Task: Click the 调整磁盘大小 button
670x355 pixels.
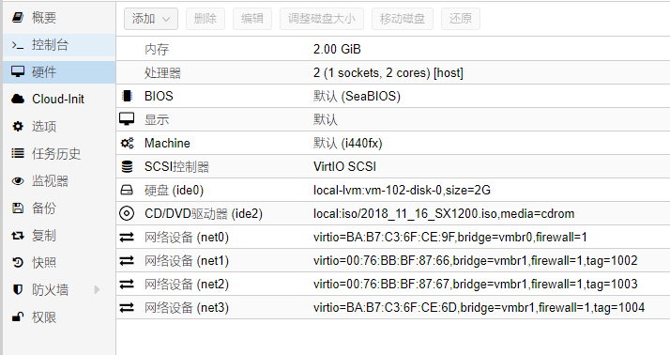Action: click(x=322, y=19)
